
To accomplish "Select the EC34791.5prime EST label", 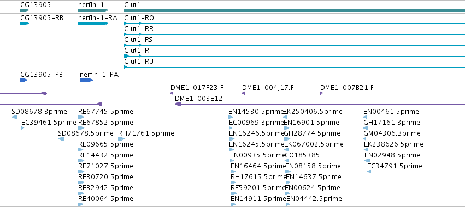I will point(395,166).
